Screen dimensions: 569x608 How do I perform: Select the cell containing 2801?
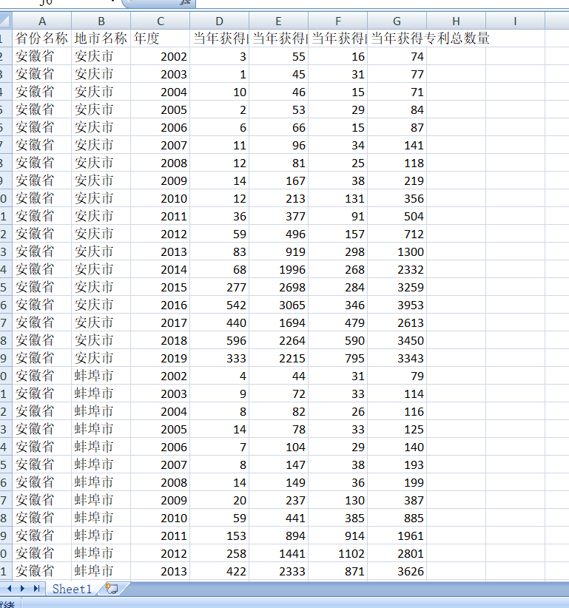pyautogui.click(x=397, y=553)
